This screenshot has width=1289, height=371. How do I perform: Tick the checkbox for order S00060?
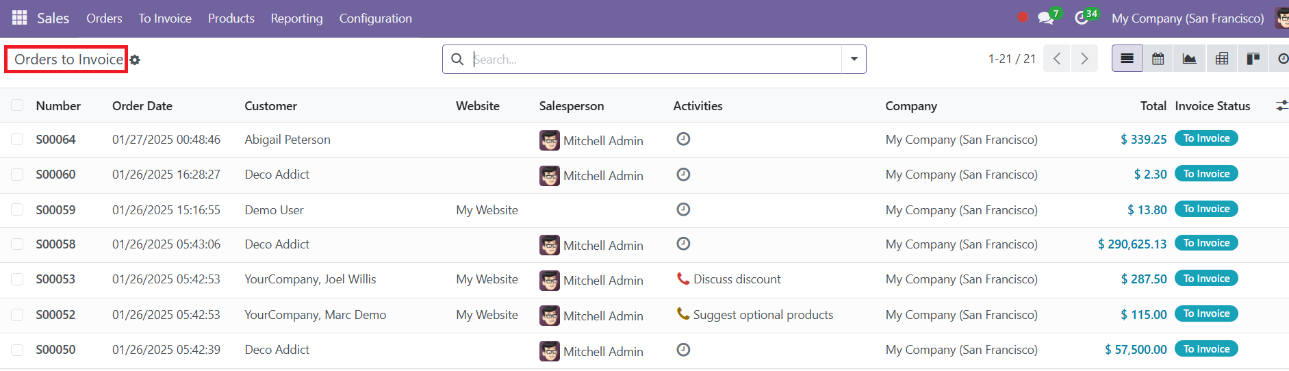point(17,175)
